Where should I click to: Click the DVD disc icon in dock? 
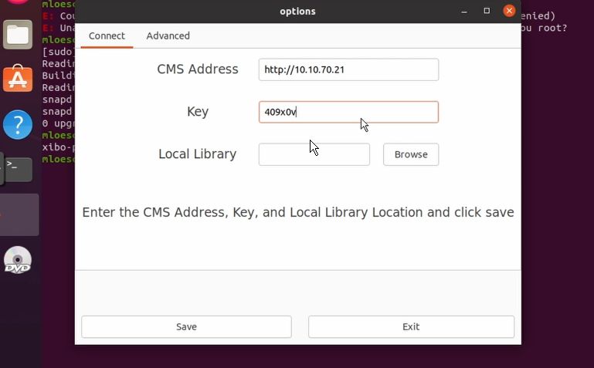pyautogui.click(x=18, y=260)
